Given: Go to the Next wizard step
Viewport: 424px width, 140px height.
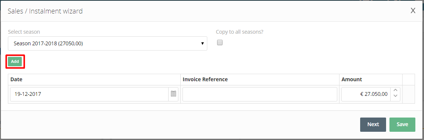Looking at the screenshot, I should click(373, 124).
